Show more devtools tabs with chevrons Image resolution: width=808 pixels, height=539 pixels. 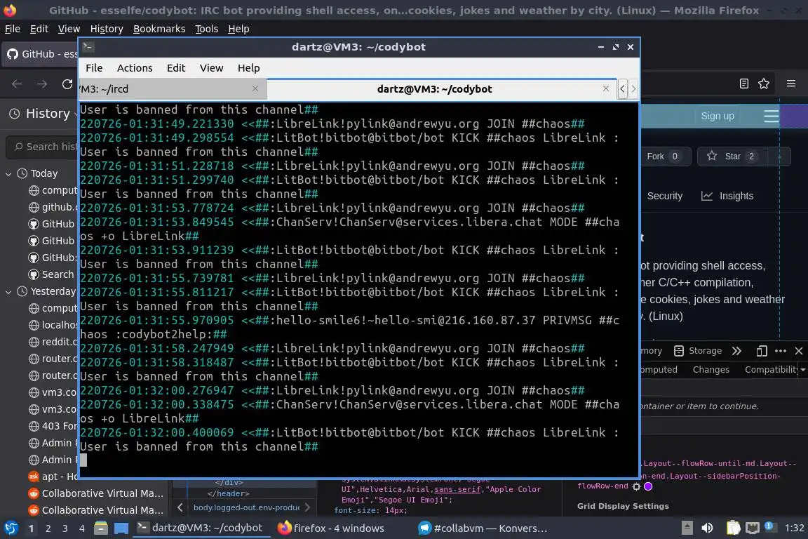[737, 351]
